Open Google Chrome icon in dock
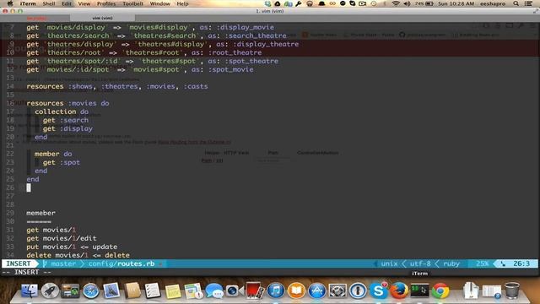 (x=440, y=290)
